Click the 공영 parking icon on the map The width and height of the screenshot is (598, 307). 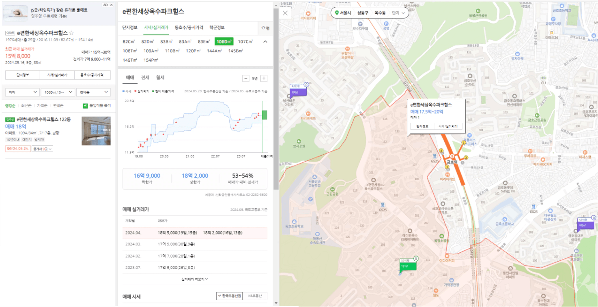click(x=386, y=23)
